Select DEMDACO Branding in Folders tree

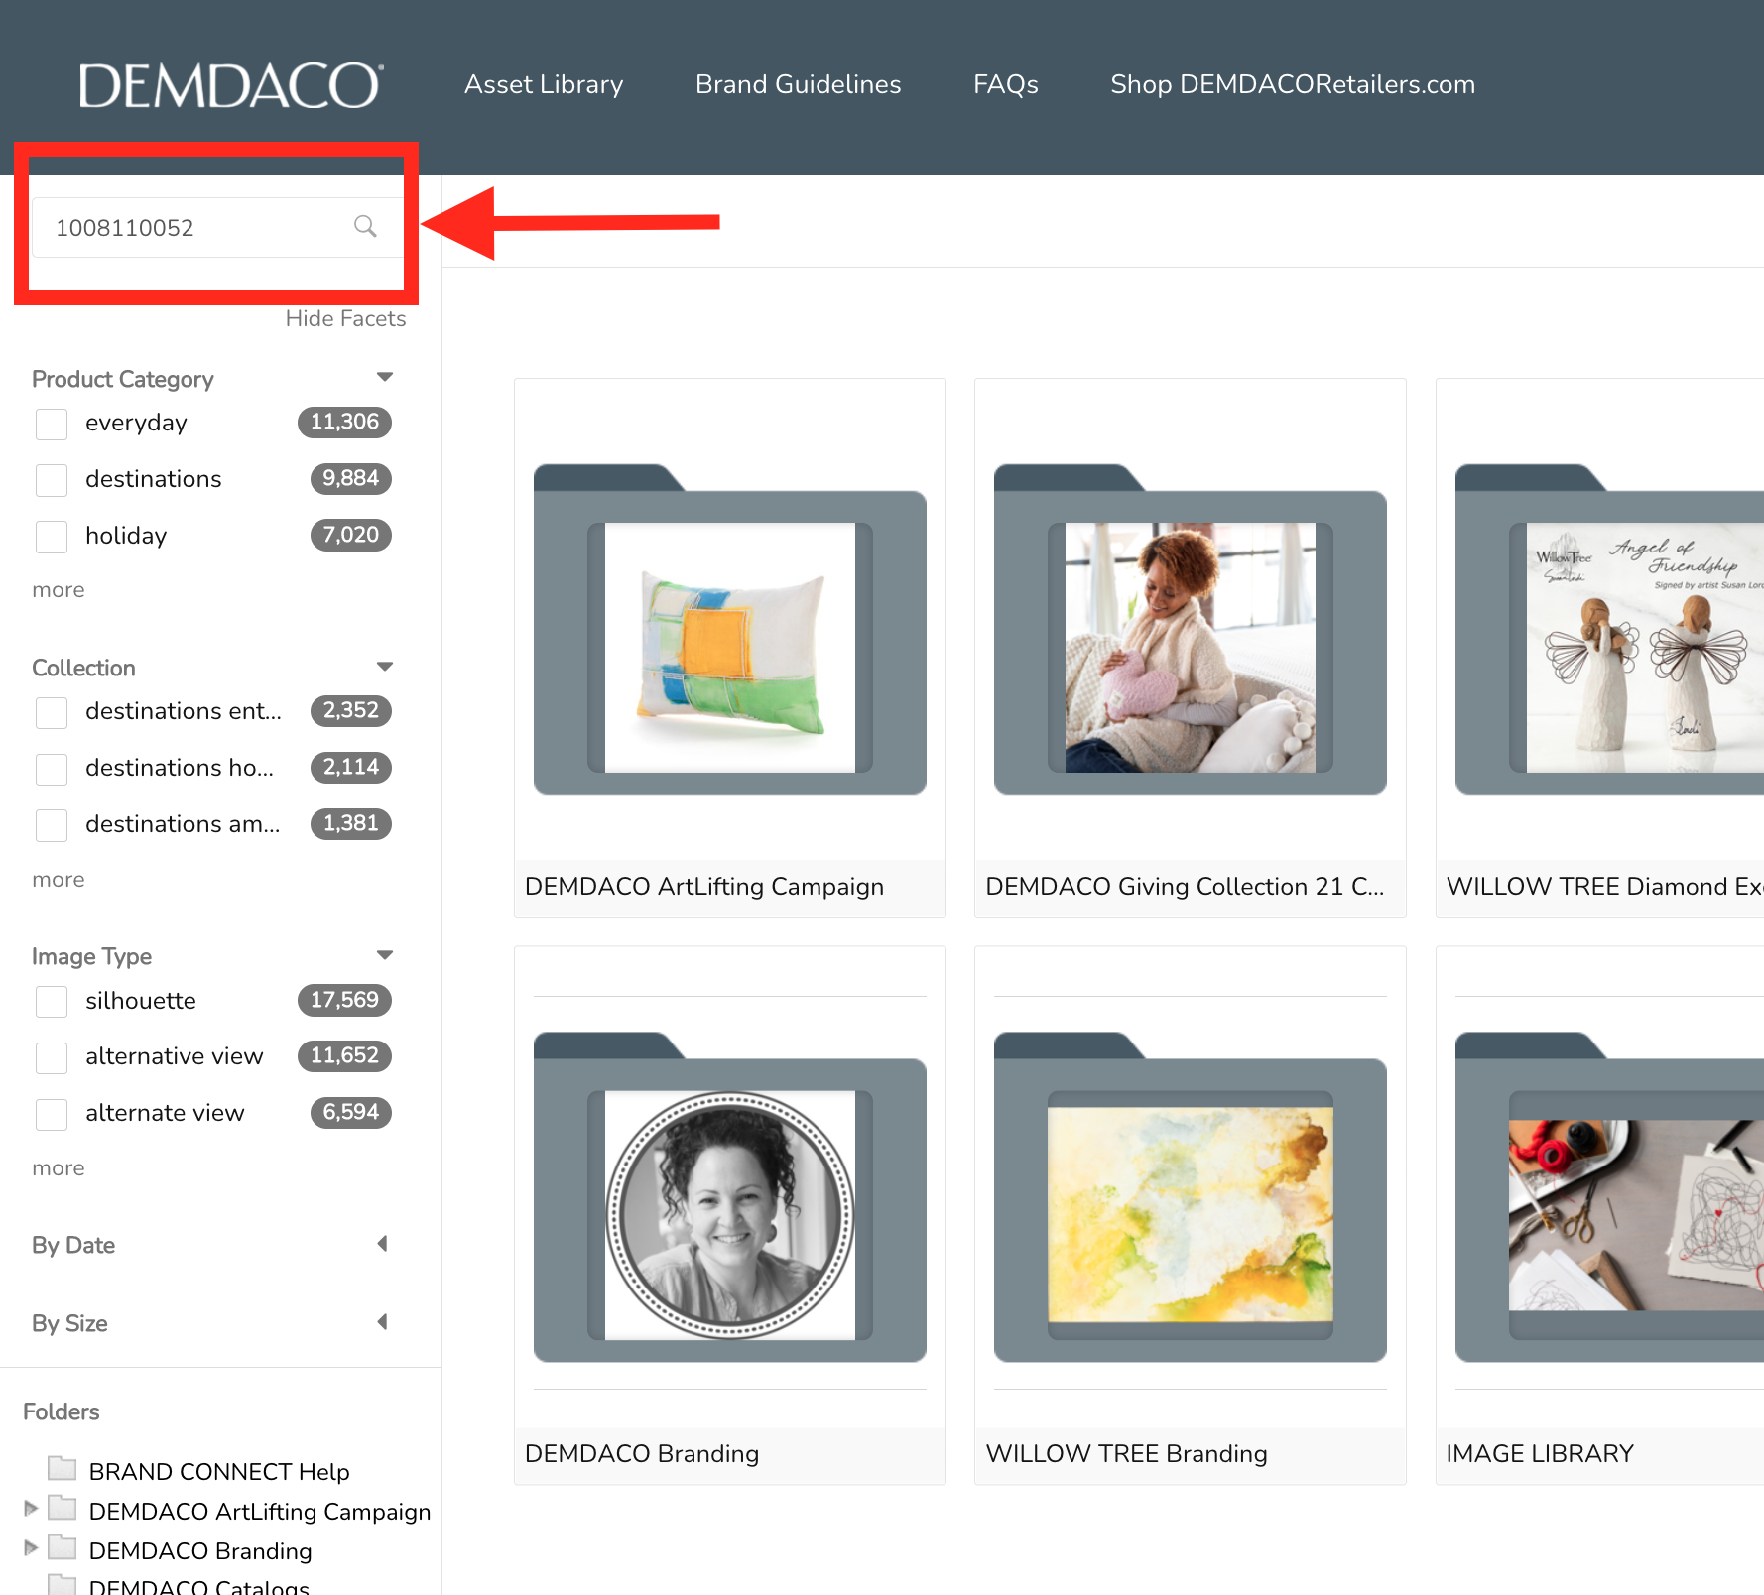click(x=200, y=1550)
